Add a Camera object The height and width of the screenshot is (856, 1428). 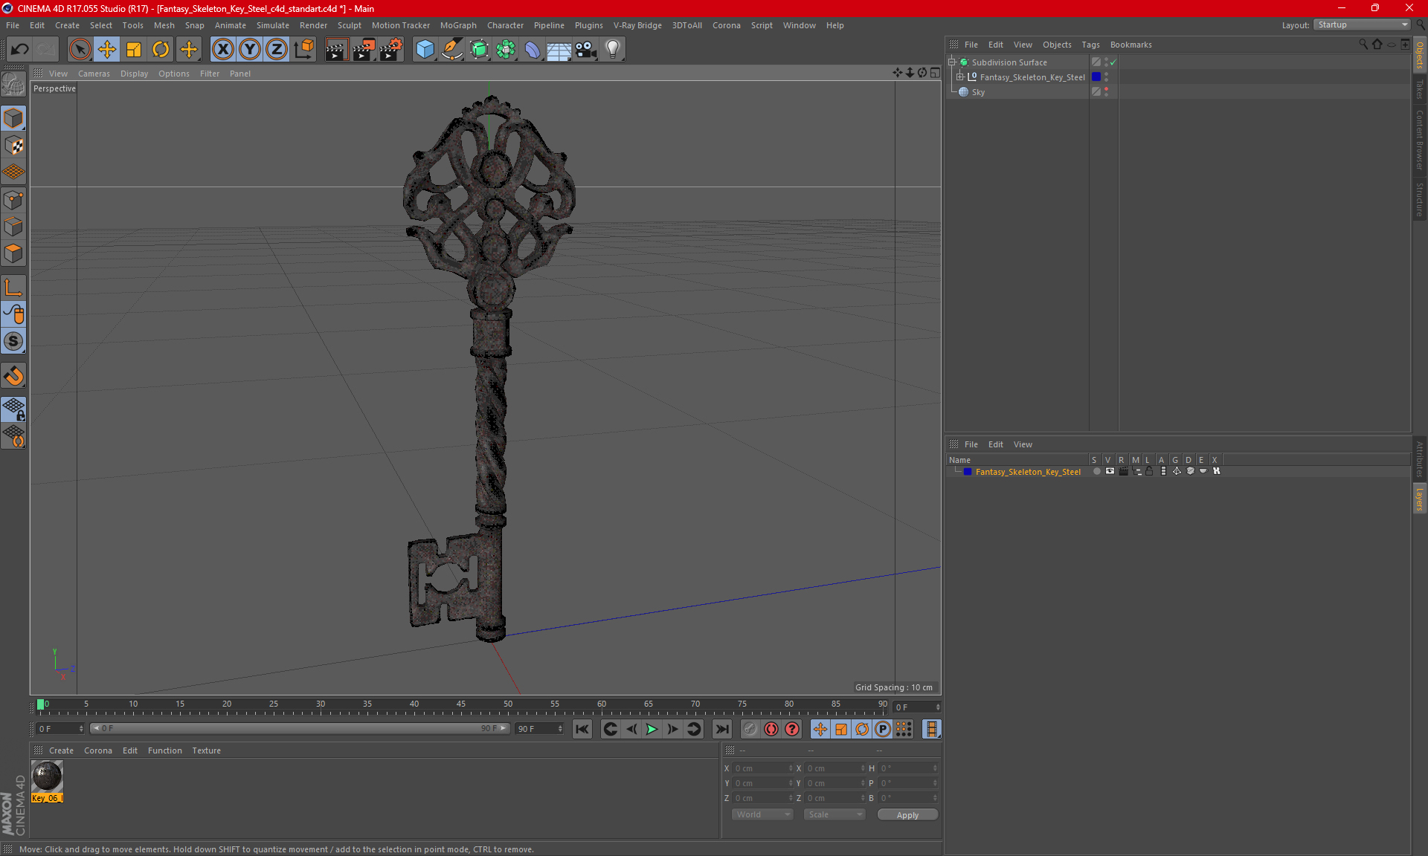585,49
